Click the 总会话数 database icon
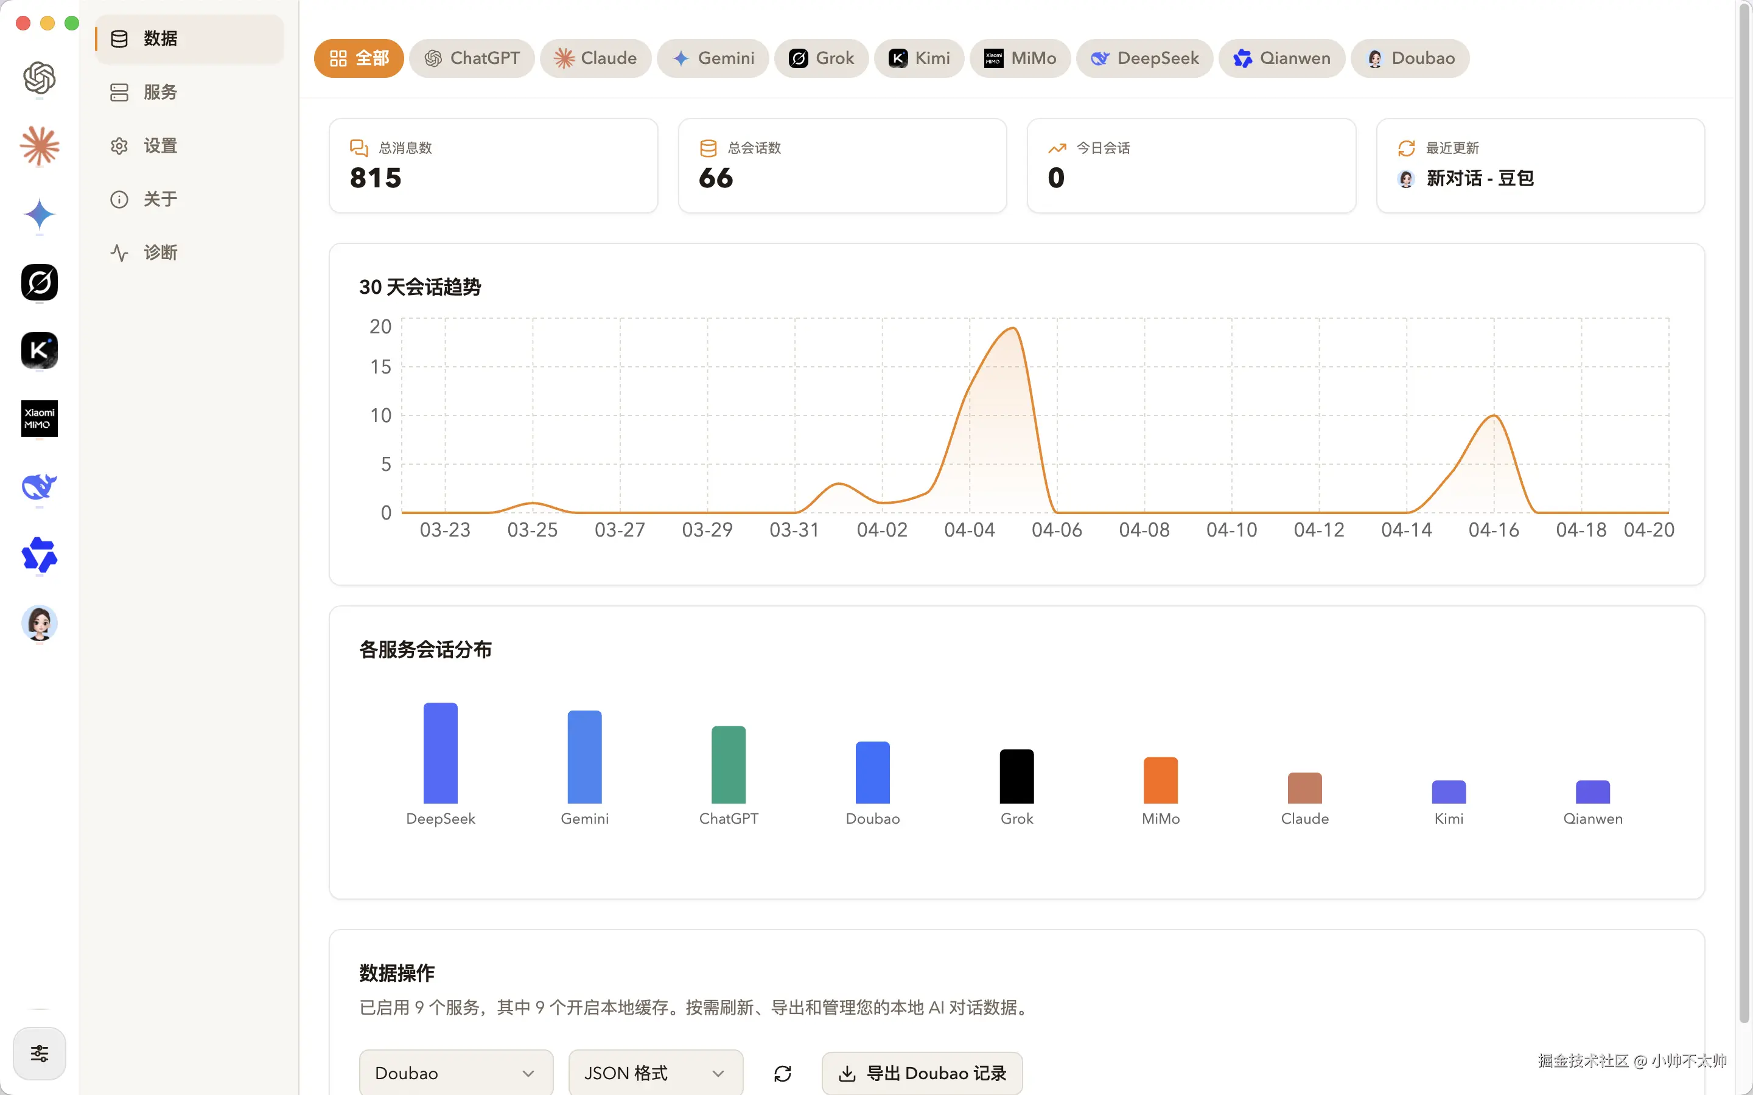The image size is (1753, 1095). tap(708, 148)
